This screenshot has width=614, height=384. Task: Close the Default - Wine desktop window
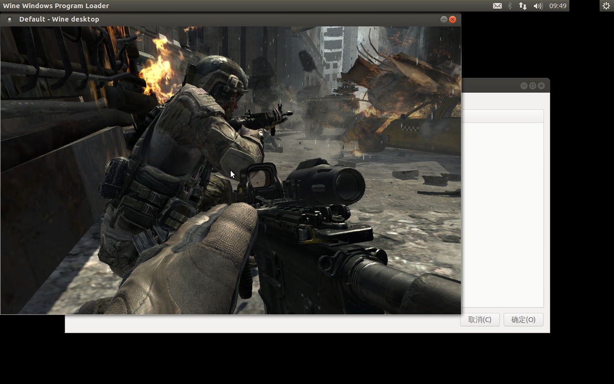click(452, 19)
